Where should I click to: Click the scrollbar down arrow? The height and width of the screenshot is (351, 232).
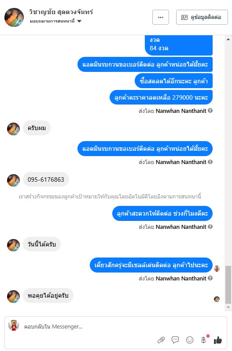point(228,307)
